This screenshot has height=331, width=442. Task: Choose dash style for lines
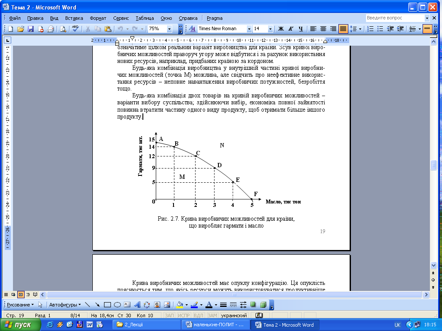click(233, 305)
